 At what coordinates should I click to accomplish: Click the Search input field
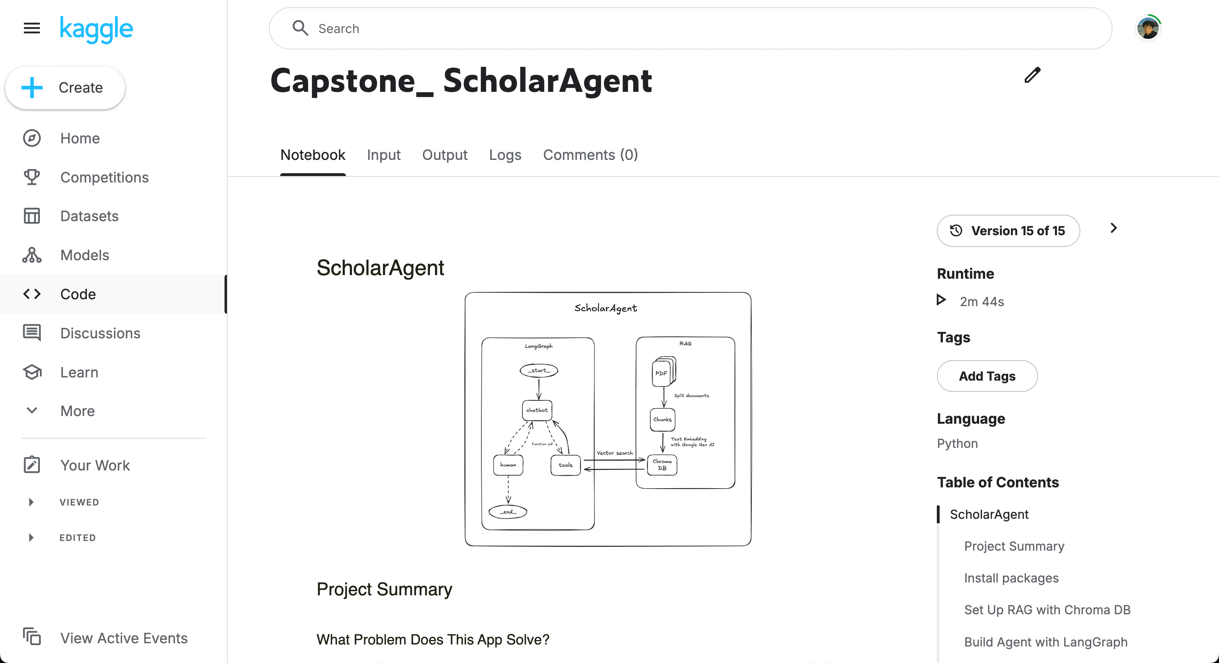[690, 28]
